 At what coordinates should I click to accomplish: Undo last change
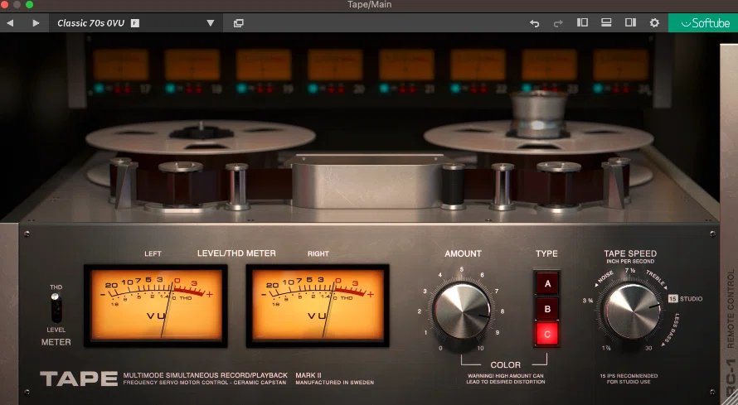click(534, 23)
